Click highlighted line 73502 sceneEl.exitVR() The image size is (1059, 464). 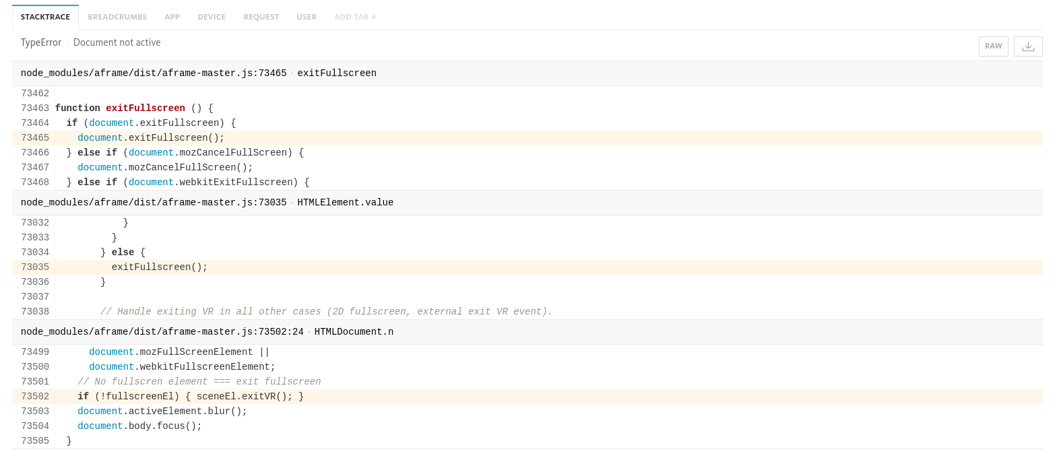coord(191,397)
